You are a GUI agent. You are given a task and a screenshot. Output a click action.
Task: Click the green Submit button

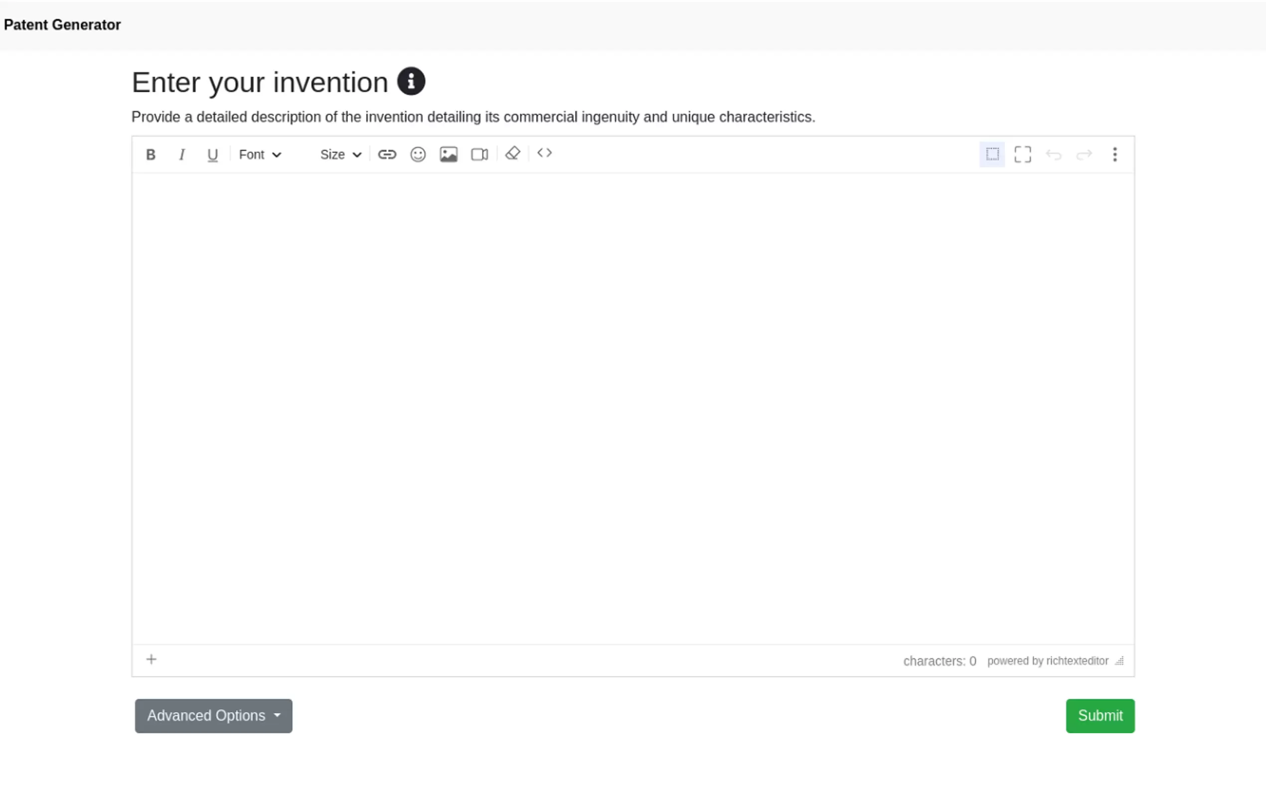coord(1100,716)
